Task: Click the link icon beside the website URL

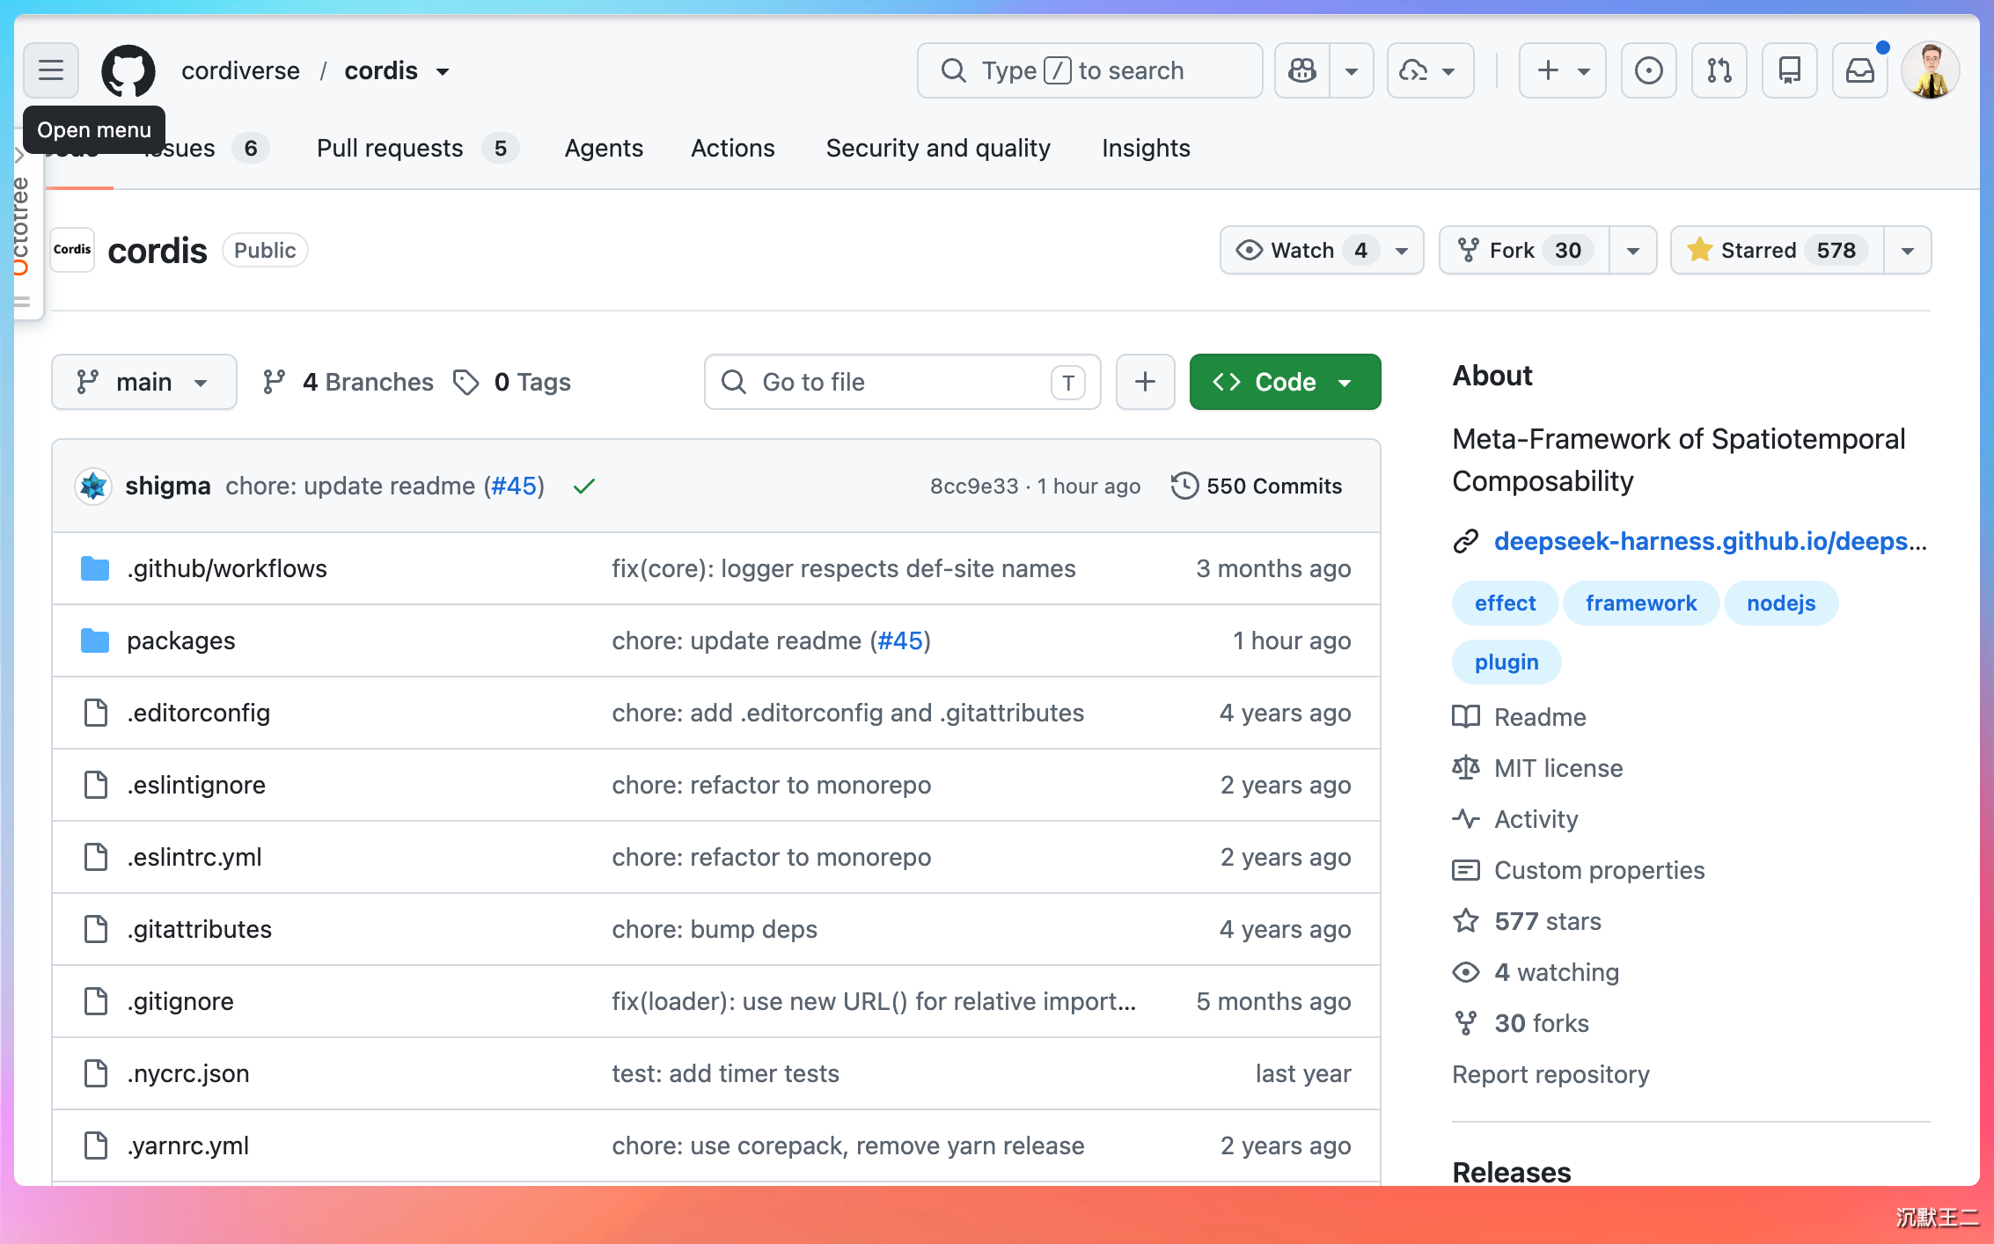Action: pyautogui.click(x=1466, y=541)
